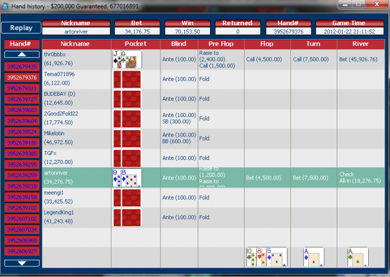
Task: Click 2Good2Fold22's face-down pocket cards
Action: point(127,119)
